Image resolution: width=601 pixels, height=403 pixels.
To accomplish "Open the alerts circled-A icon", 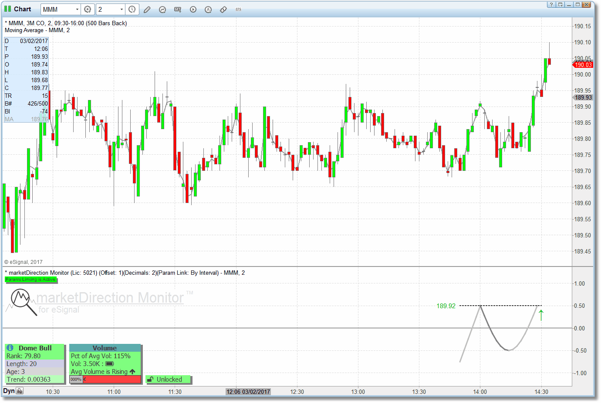I will point(208,9).
